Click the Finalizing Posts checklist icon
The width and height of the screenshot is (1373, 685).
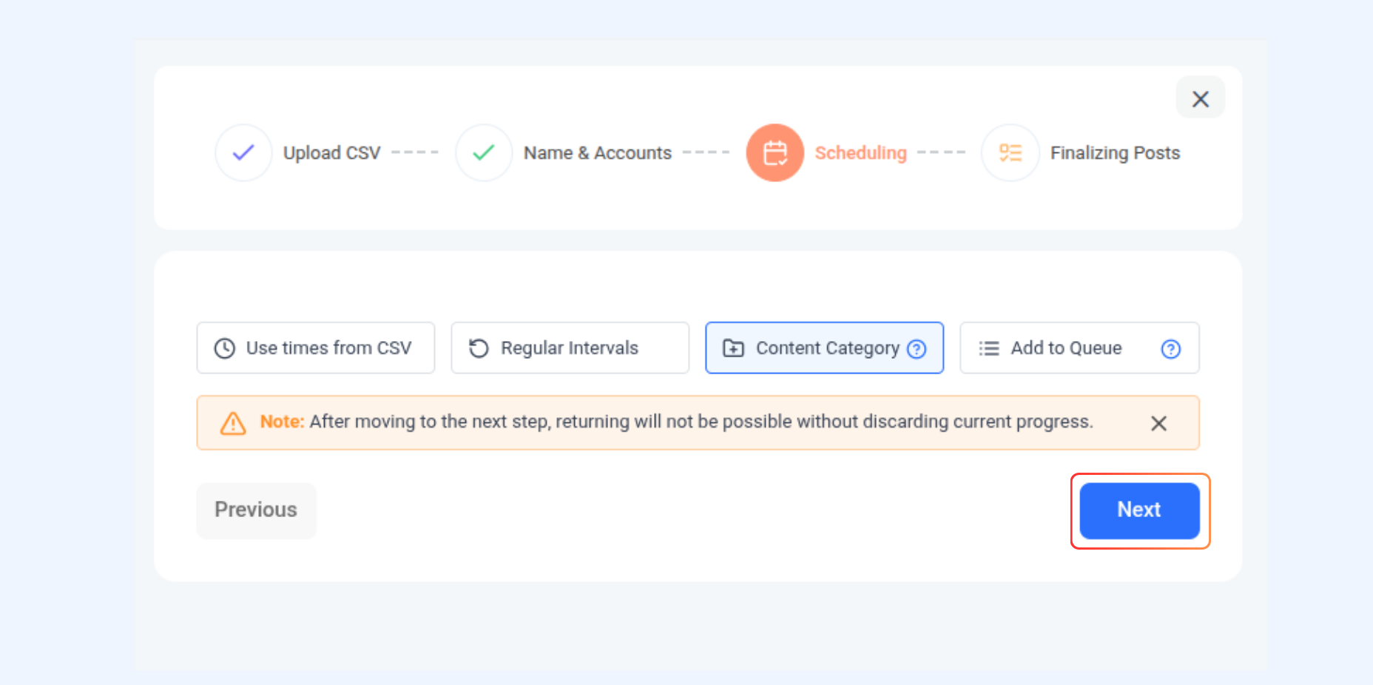pos(1010,152)
